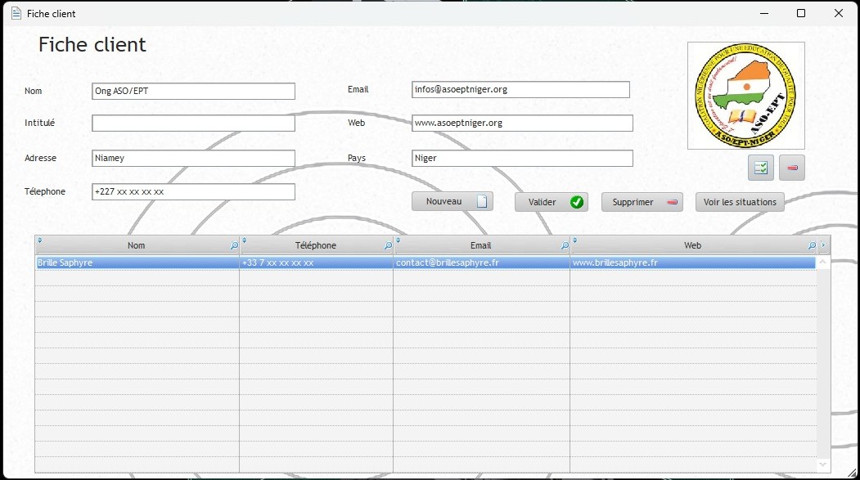Click into the Email field with infos@asoeptniger.org
The width and height of the screenshot is (860, 480).
tap(520, 90)
